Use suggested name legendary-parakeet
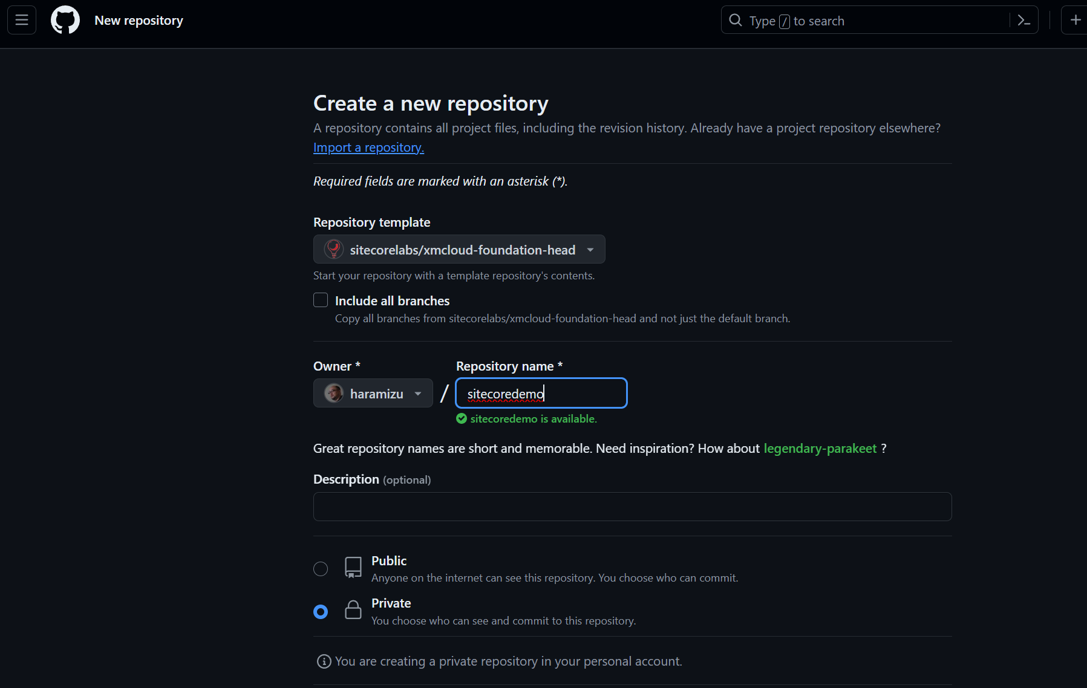The width and height of the screenshot is (1087, 688). click(x=820, y=449)
